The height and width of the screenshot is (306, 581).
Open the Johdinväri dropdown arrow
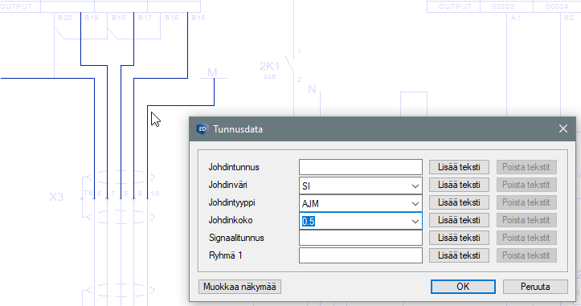(x=415, y=186)
